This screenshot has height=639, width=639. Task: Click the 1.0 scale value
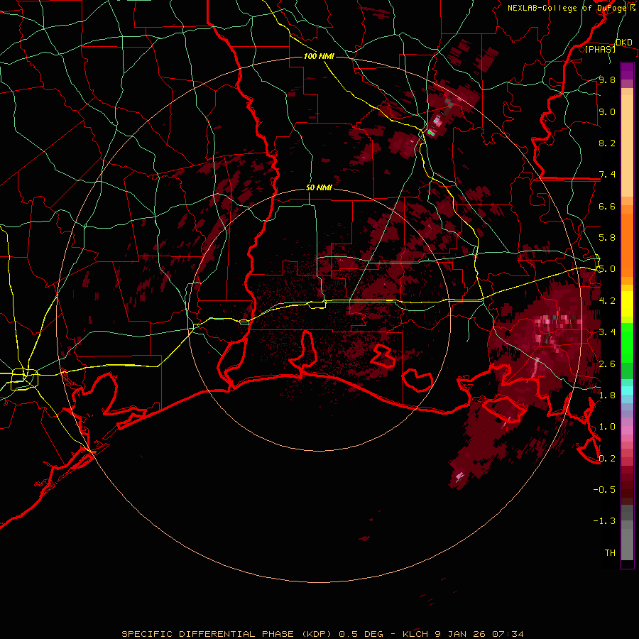pos(607,427)
